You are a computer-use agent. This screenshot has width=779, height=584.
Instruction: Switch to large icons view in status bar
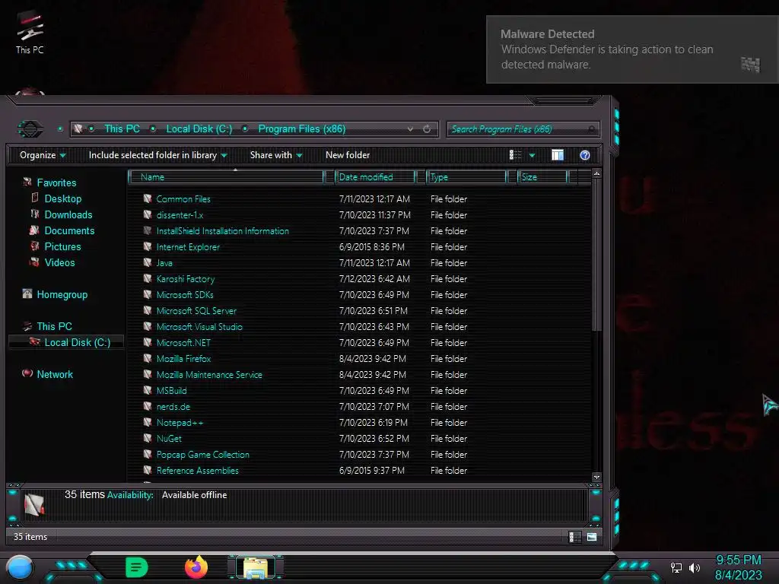click(592, 537)
